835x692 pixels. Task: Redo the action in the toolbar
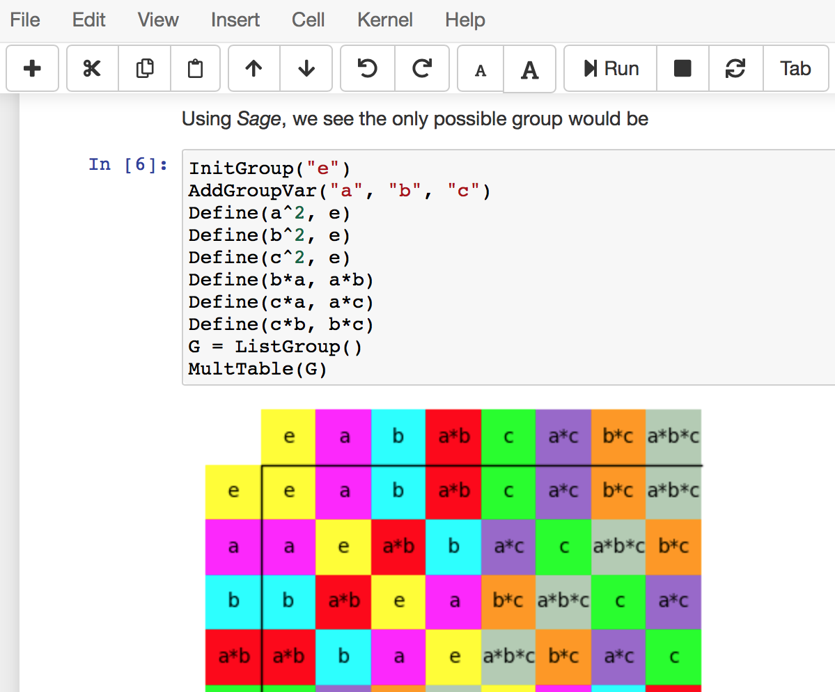pos(422,68)
